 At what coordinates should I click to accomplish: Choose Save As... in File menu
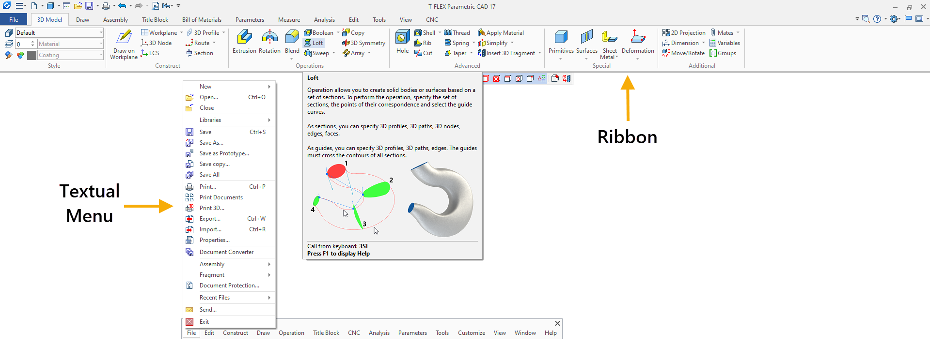(229, 143)
